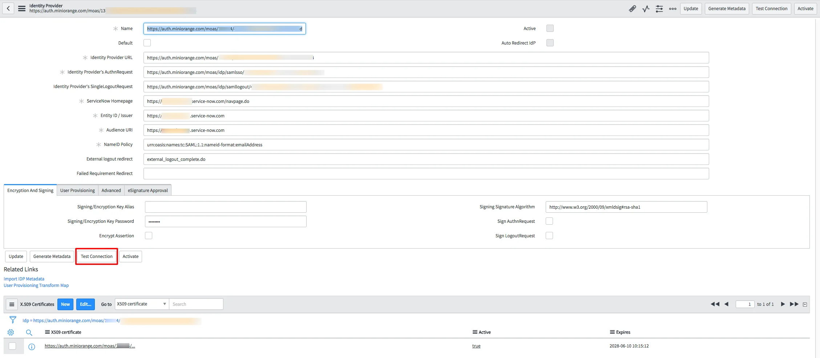
Task: Open the Import IDP Metadata link
Action: pyautogui.click(x=24, y=279)
